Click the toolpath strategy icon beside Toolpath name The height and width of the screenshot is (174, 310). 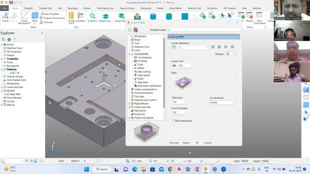(x=136, y=30)
